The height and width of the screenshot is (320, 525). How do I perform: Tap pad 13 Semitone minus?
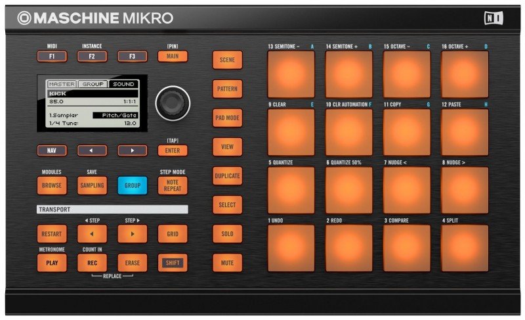[291, 74]
